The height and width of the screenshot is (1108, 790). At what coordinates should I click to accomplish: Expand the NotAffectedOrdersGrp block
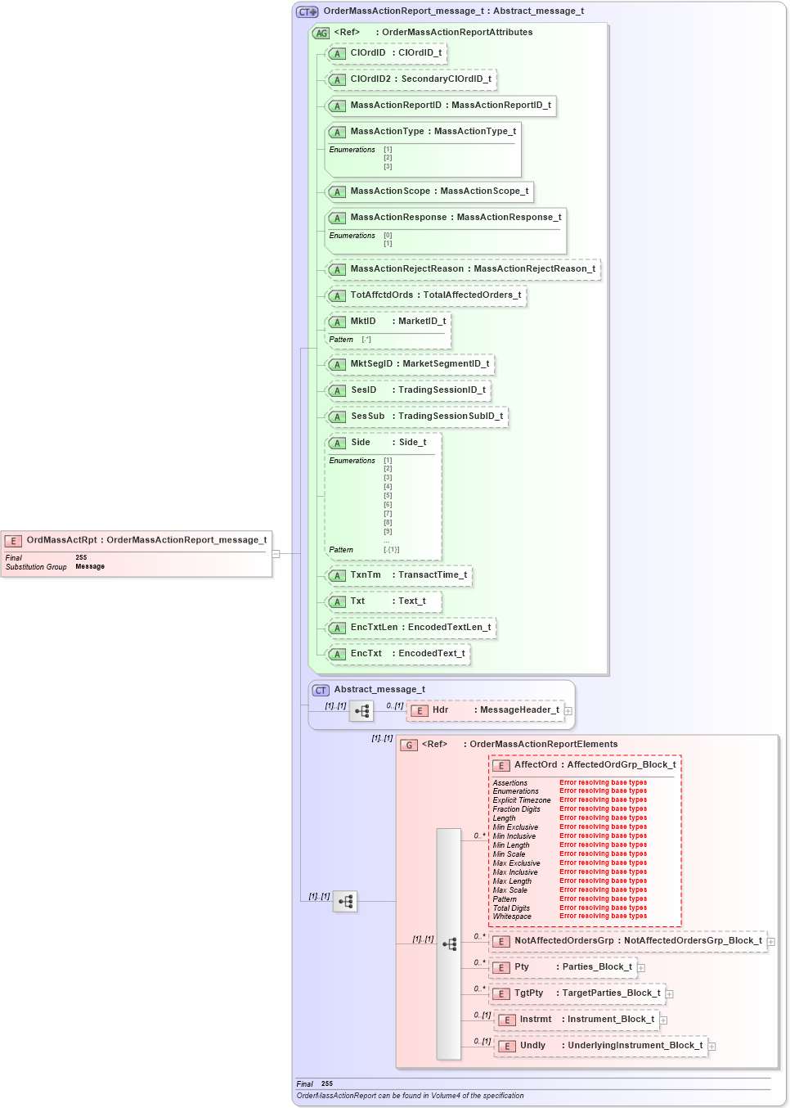click(769, 942)
